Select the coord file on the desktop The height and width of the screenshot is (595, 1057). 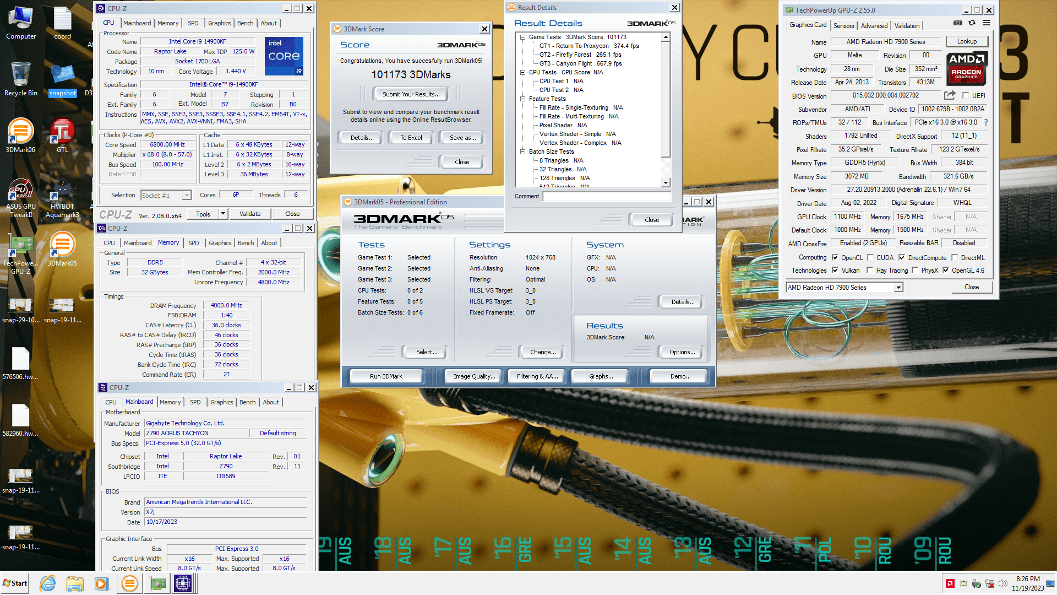tap(62, 23)
